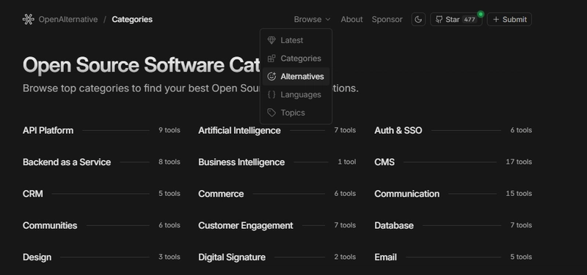Click the OpenAlternative asterisk logo icon
The width and height of the screenshot is (587, 275).
pyautogui.click(x=29, y=20)
